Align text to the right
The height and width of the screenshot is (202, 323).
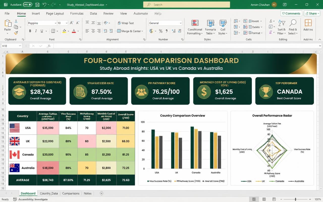(x=99, y=31)
